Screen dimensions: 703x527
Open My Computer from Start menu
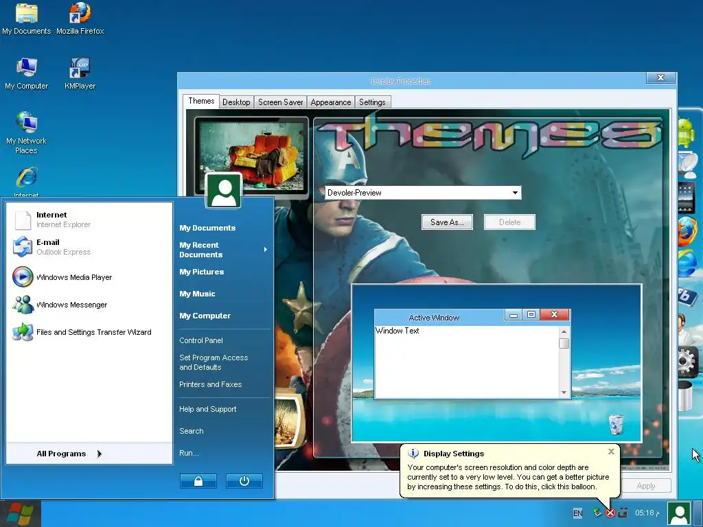[205, 316]
